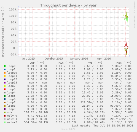This screenshot has height=132, width=137.
Task: Click the loop8 ochre legend swatch
Action: [5, 106]
